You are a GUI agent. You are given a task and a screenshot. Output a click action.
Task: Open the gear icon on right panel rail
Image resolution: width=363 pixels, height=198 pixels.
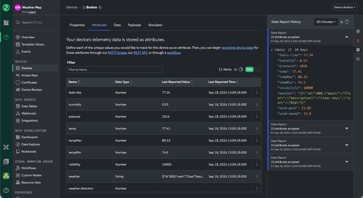(358, 31)
